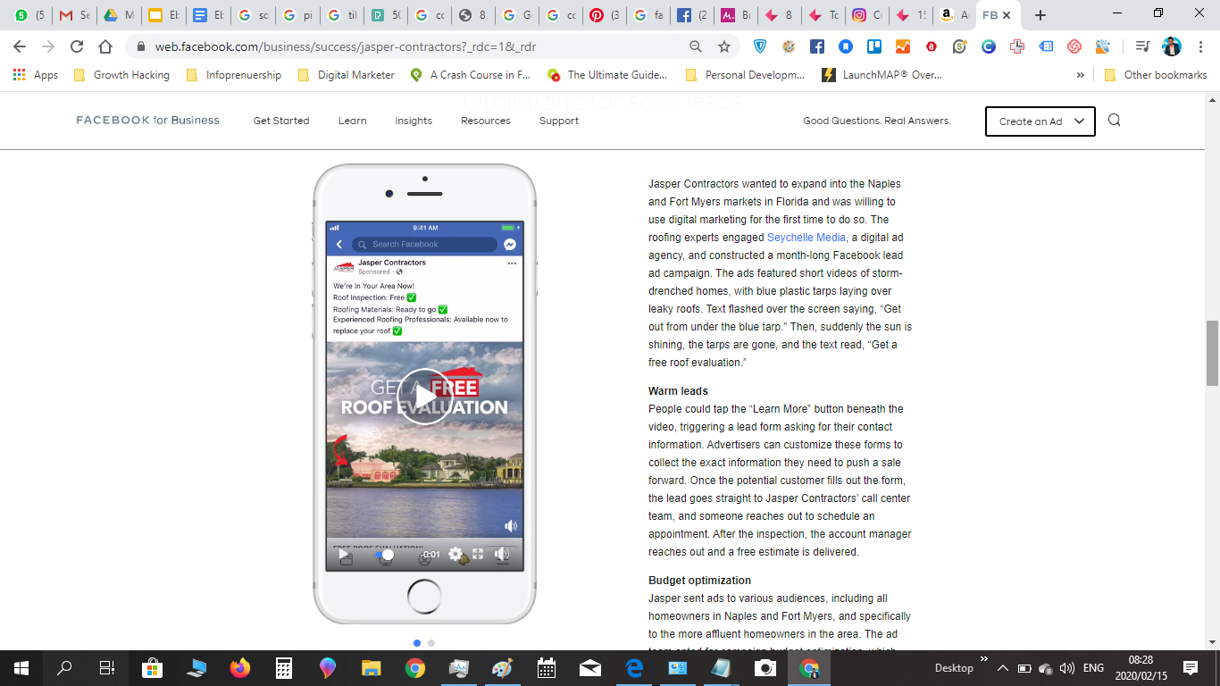Click the Search Facebook field in mockup

[424, 244]
